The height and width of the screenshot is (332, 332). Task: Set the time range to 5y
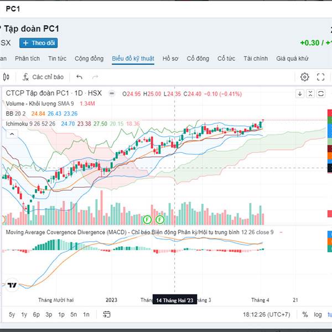[12, 314]
